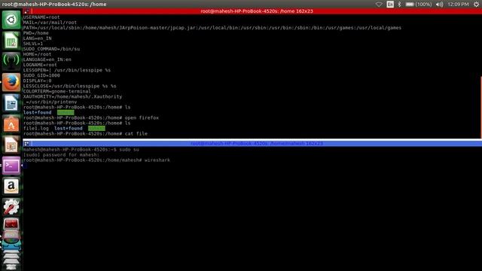The image size is (482, 271).
Task: Click the 'MAIL=/var/mail/root' line
Action: pos(50,23)
